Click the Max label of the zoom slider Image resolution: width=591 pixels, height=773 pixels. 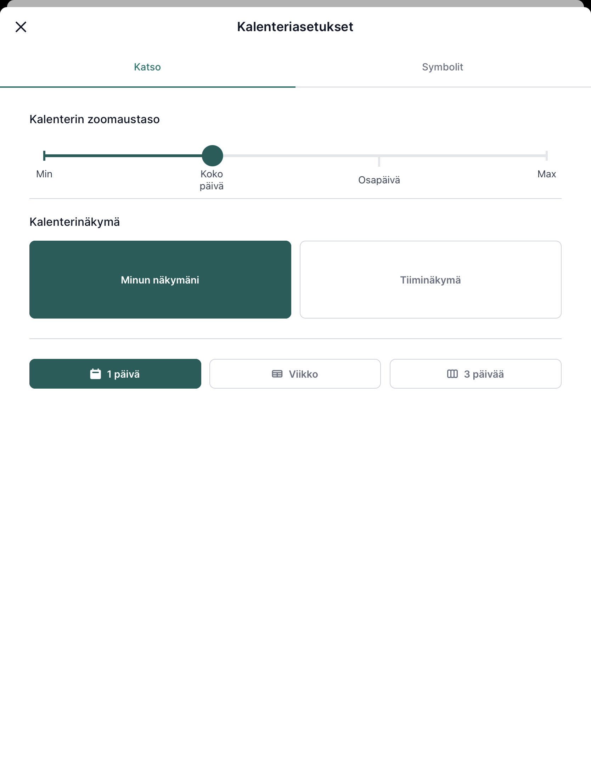547,174
